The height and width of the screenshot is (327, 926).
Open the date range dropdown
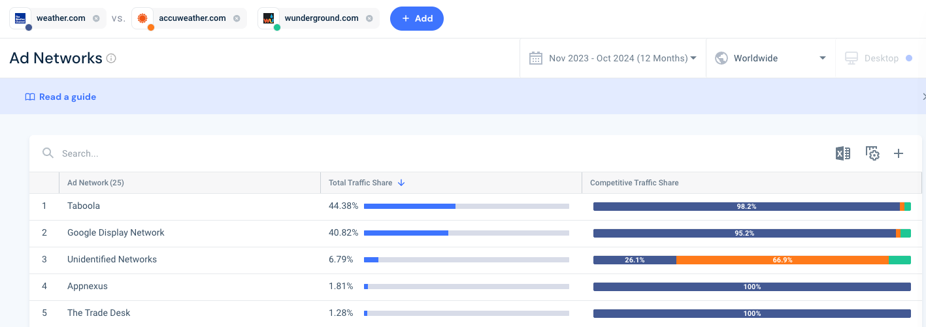[612, 58]
